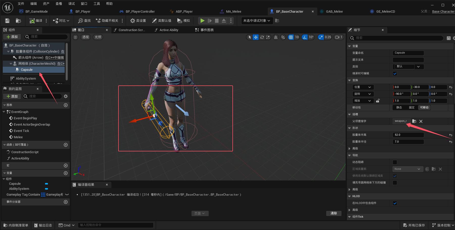Screen dimensions: 455x230
Task: Add a new macro with plus icon
Action: [x=66, y=166]
